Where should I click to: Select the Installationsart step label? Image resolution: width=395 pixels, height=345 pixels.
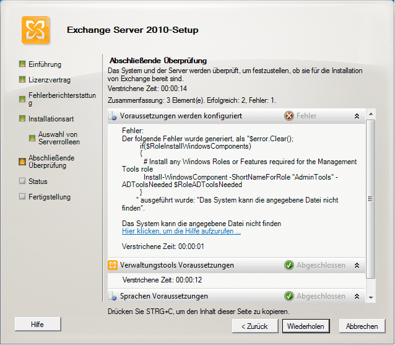tap(51, 119)
